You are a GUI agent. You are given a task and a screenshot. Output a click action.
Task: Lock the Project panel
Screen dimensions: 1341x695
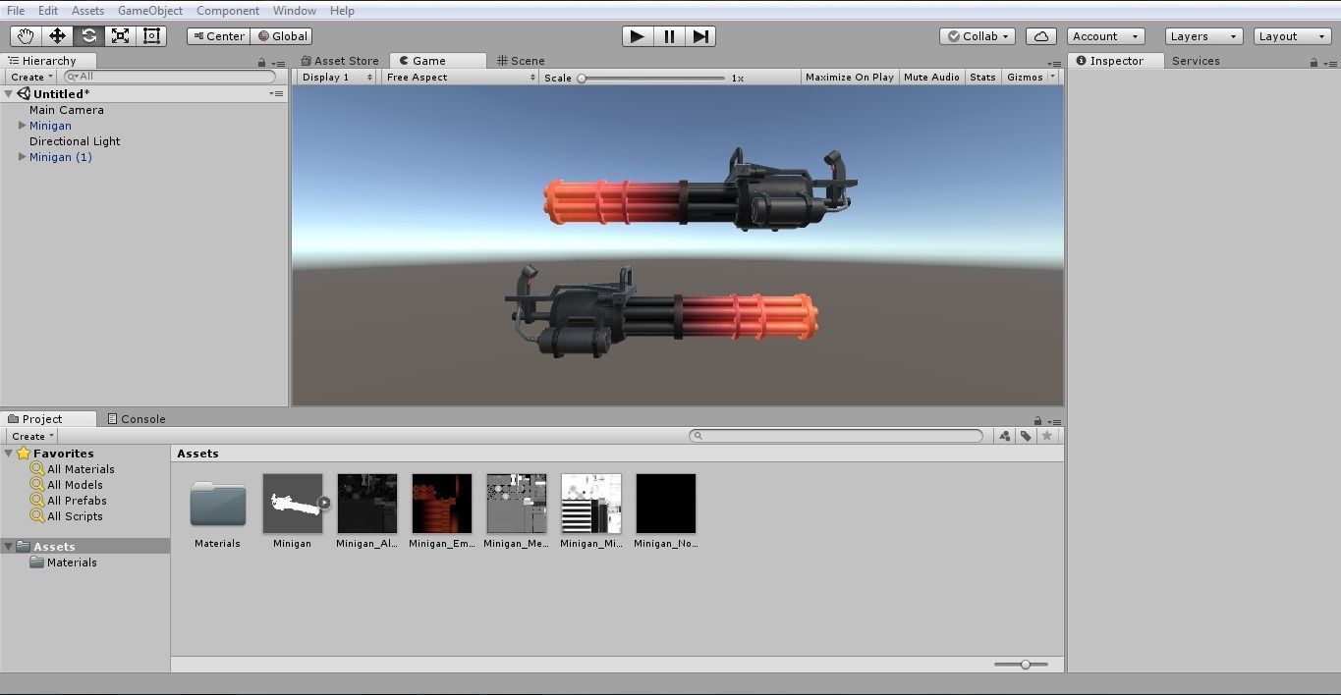(x=1037, y=420)
